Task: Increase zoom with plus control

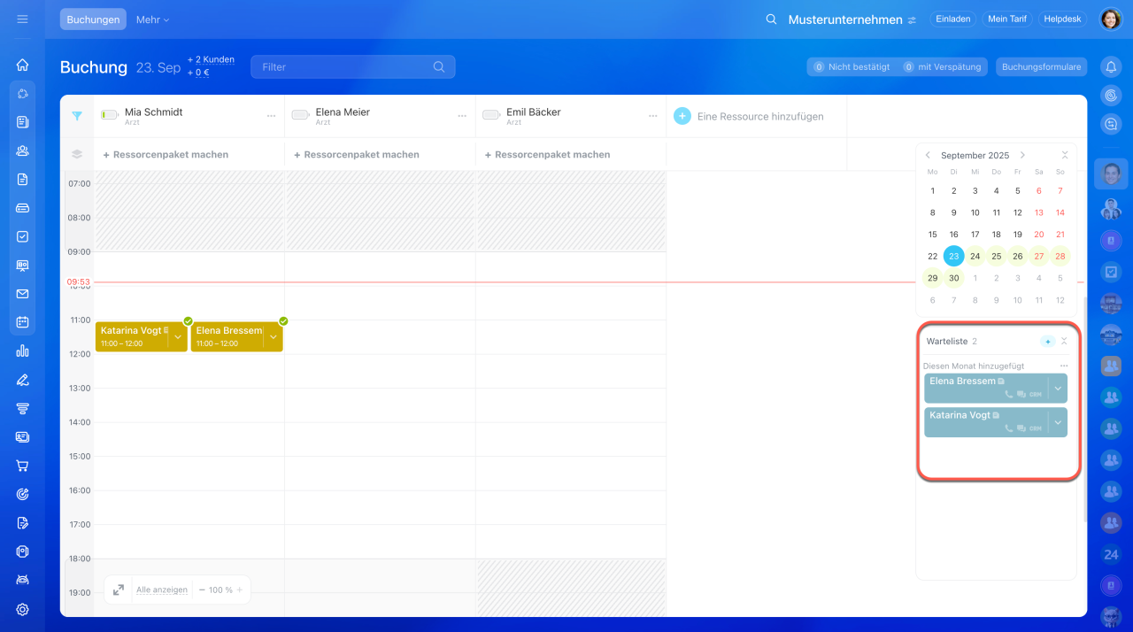Action: [x=239, y=590]
